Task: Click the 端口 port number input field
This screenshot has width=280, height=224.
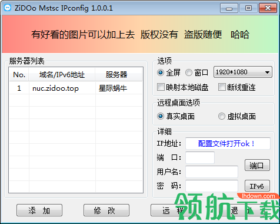Action: pyautogui.click(x=200, y=157)
